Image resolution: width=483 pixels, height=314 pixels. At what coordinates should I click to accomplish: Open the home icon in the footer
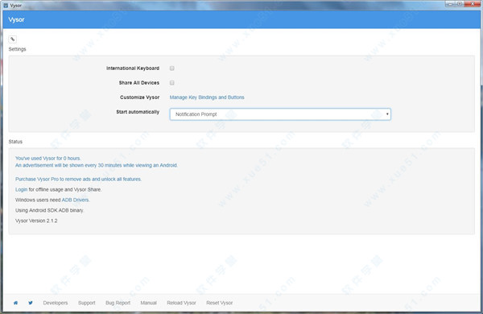[x=15, y=303]
